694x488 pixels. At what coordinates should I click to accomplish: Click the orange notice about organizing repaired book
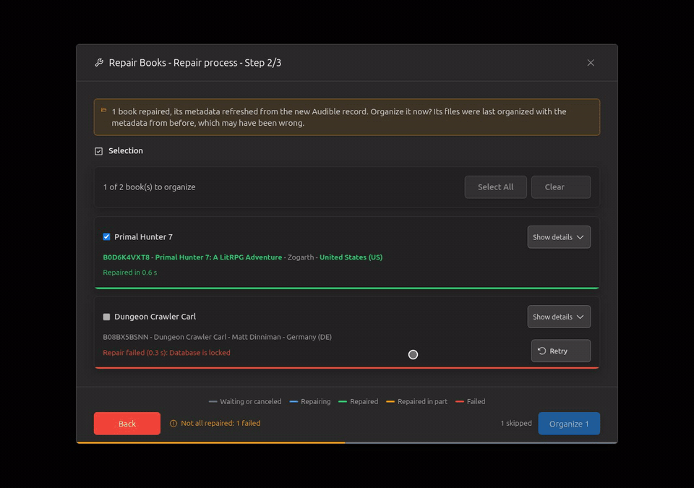point(347,117)
